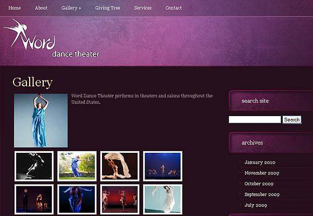
Task: Open the November 2009 archive
Action: tap(262, 173)
